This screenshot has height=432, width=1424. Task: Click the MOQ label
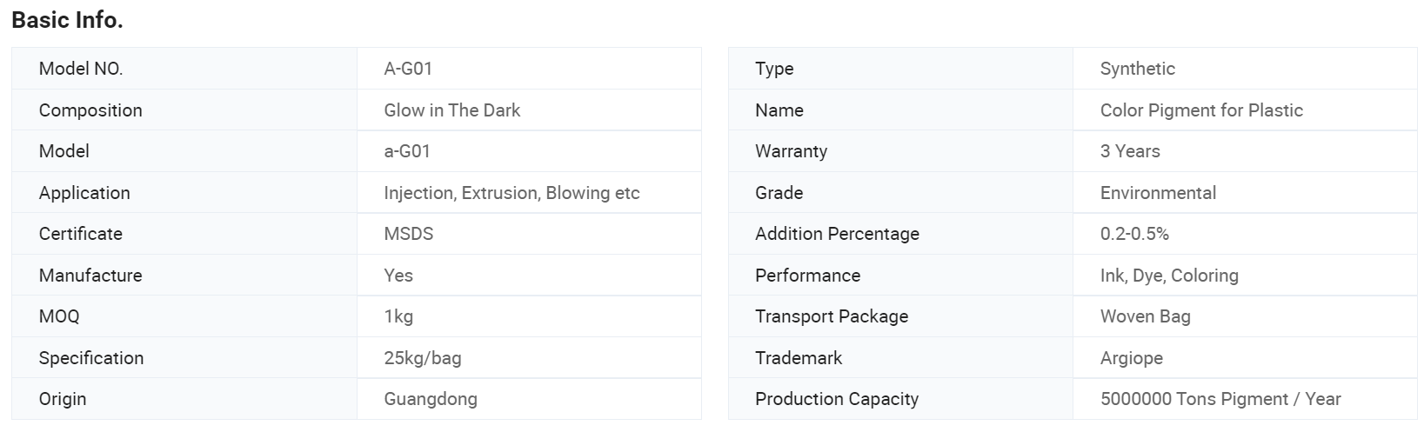(x=59, y=316)
